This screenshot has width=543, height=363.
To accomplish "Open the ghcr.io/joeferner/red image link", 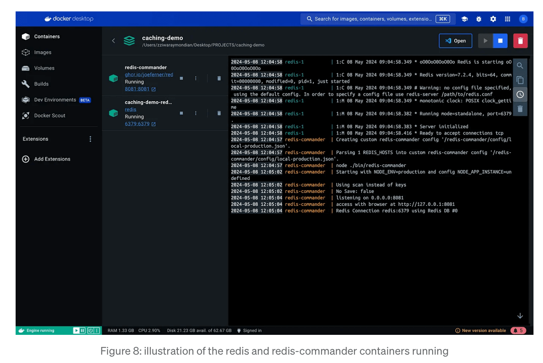I will [149, 75].
